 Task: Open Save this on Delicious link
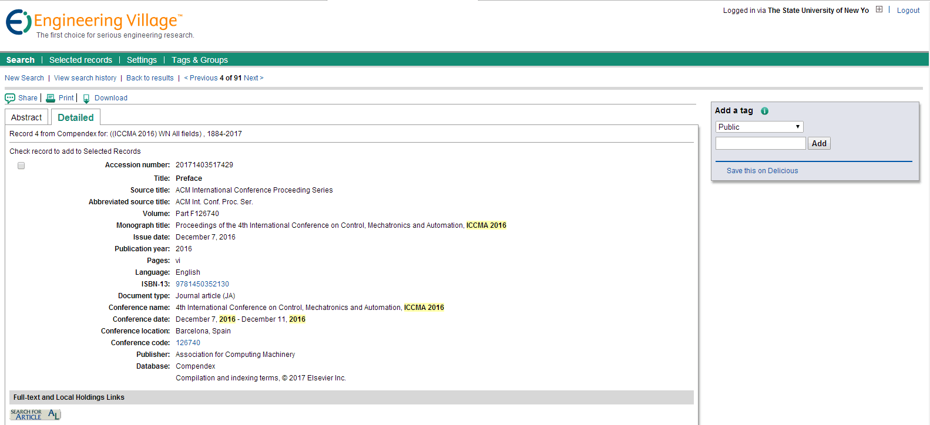click(762, 171)
